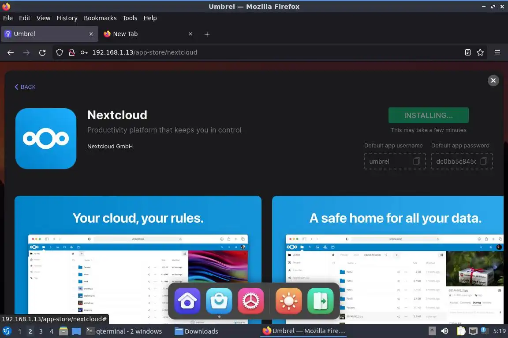Viewport: 508px width, 338px height.
Task: Open the 'Your cloud, your rules' screenshot
Action: [x=138, y=259]
